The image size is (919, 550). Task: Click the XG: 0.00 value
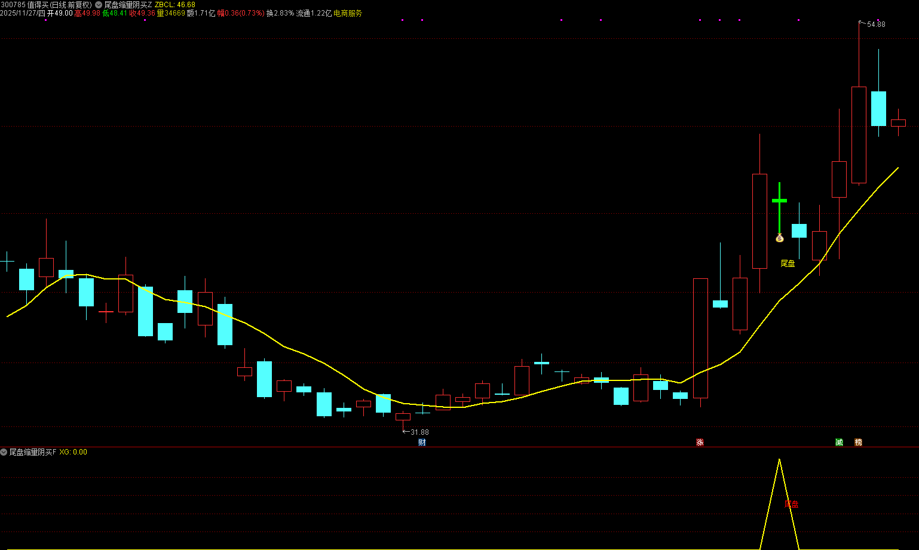pos(73,452)
